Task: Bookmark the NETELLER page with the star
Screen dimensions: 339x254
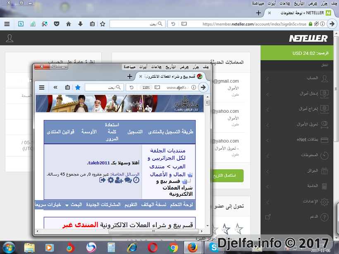Action: [103, 24]
